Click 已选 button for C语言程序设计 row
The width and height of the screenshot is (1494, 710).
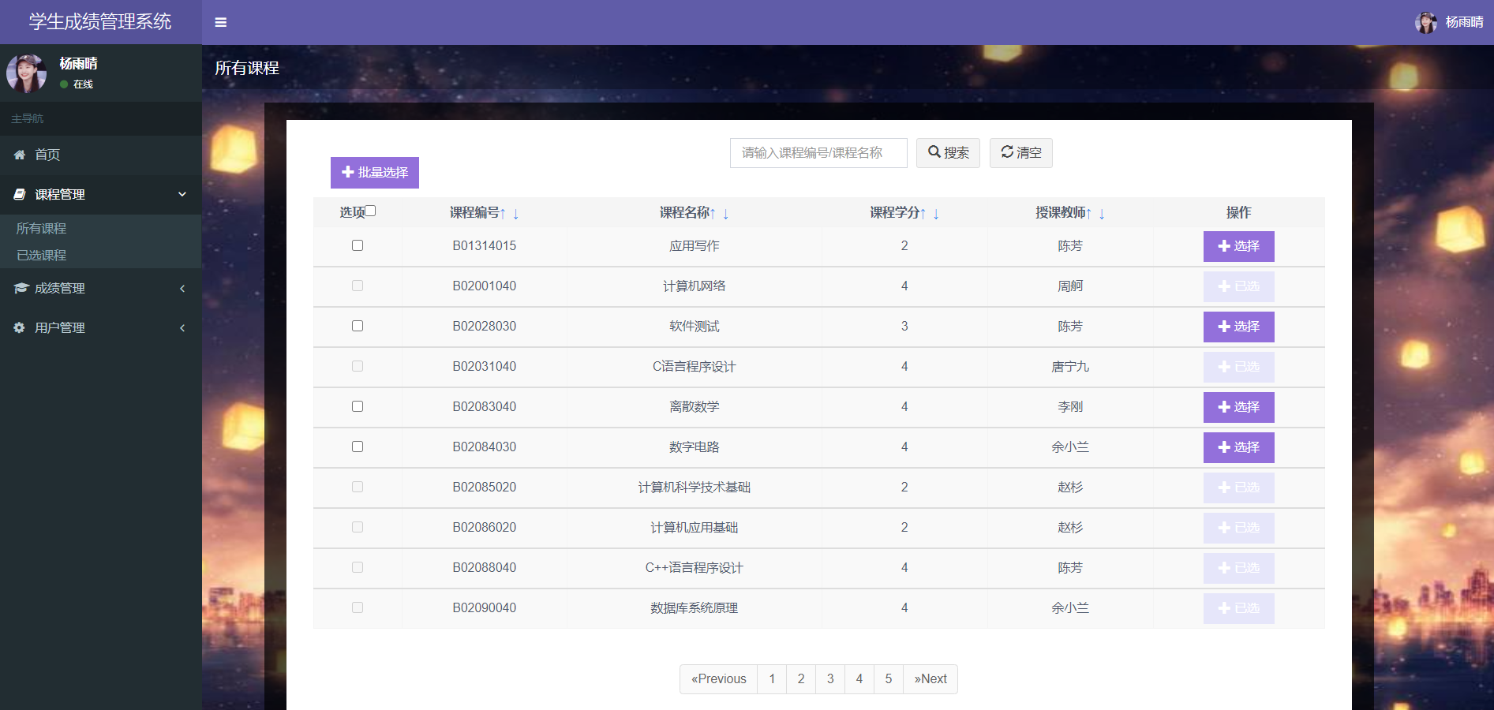click(x=1238, y=367)
